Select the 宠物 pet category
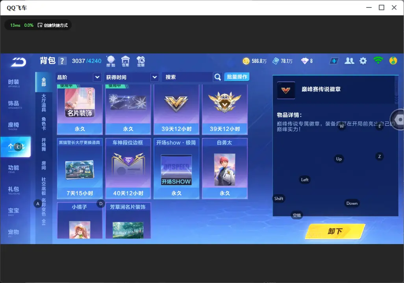This screenshot has width=404, height=283. tap(14, 233)
